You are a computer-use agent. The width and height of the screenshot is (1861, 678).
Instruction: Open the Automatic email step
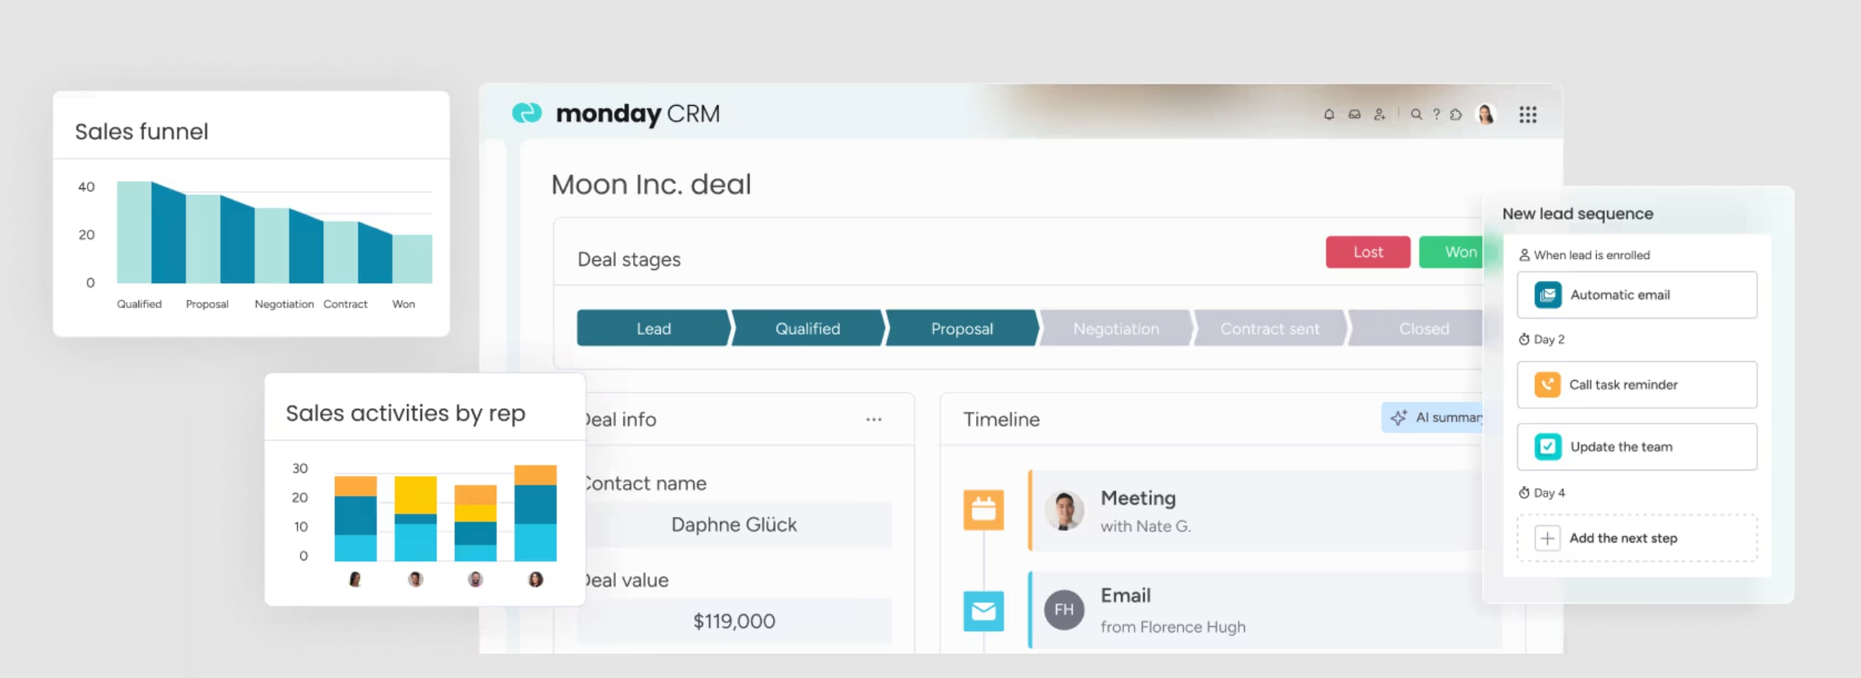coord(1637,295)
